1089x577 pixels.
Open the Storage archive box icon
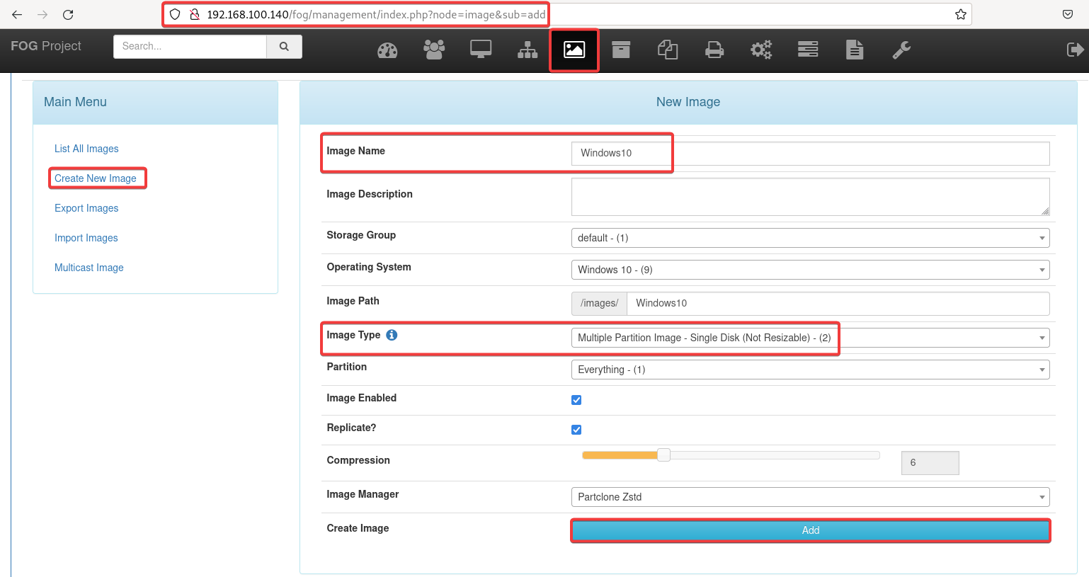click(x=621, y=50)
